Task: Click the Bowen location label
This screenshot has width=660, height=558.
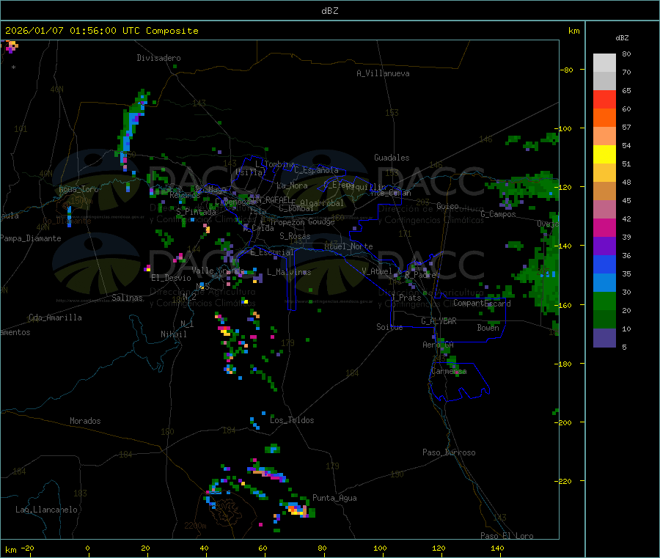Action: coord(488,327)
